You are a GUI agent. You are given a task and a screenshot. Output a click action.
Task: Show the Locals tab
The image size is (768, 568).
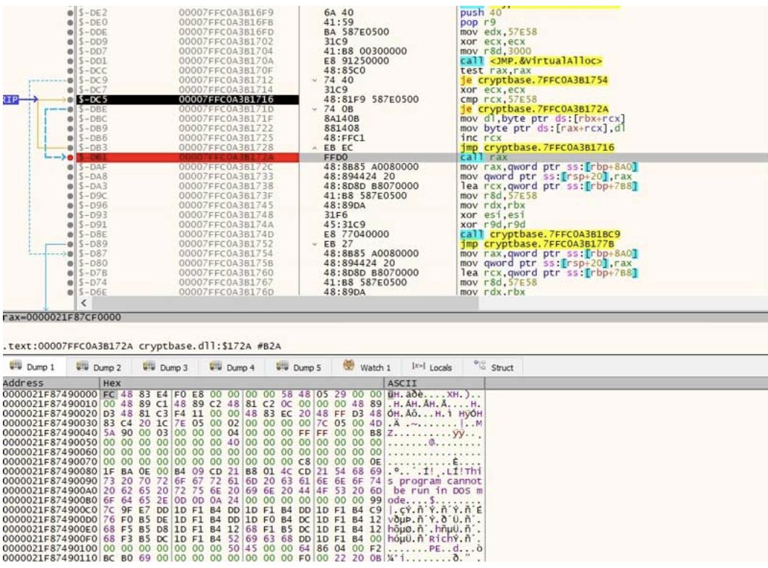click(x=432, y=367)
